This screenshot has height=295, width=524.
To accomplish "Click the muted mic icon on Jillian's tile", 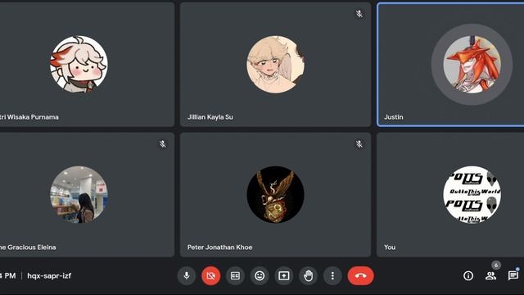I will [359, 14].
